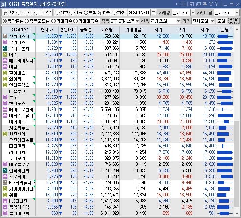Click the 등락률 column header
241x218 pixels.
[86, 29]
